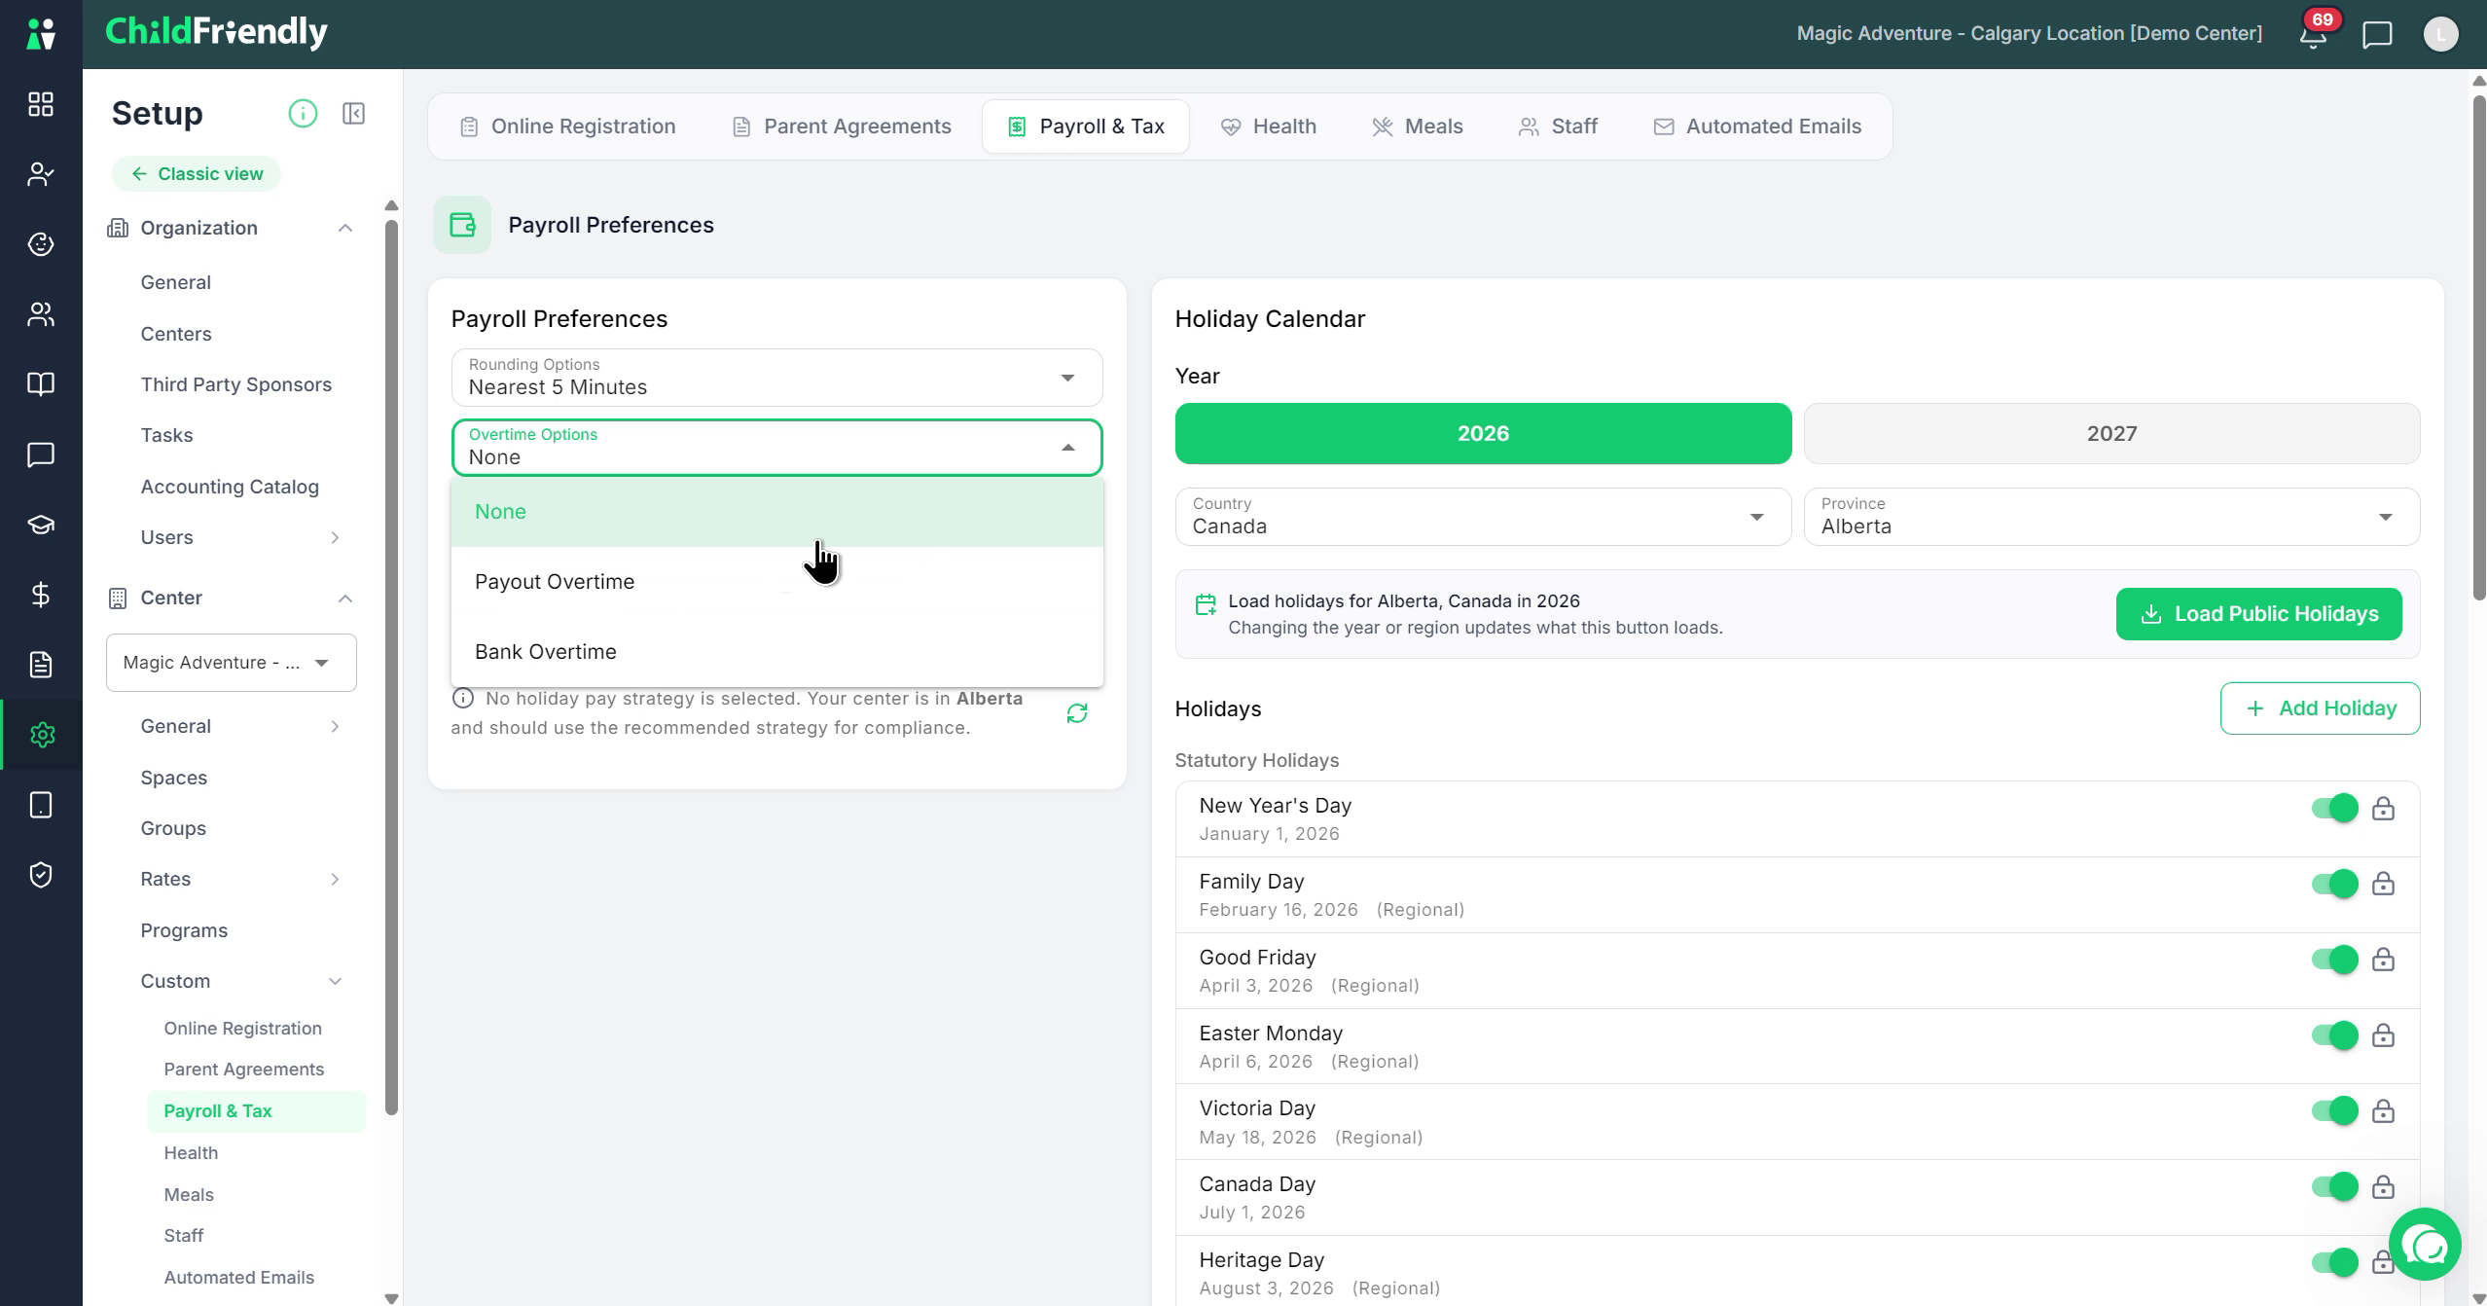Disable the Good Friday holiday toggle

(x=2335, y=960)
